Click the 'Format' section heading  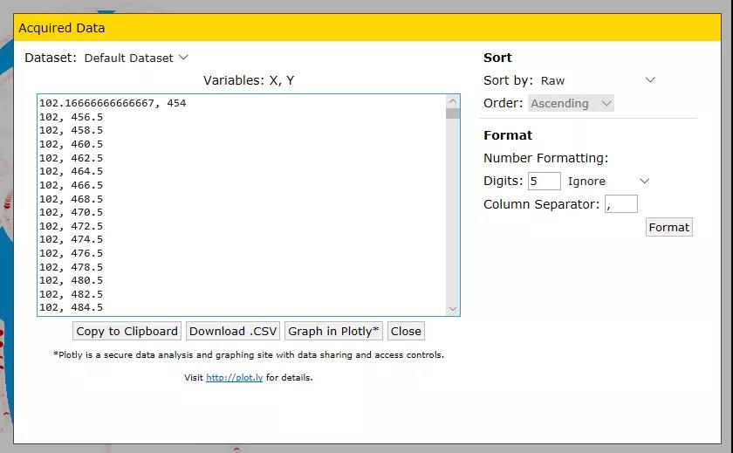(x=508, y=135)
